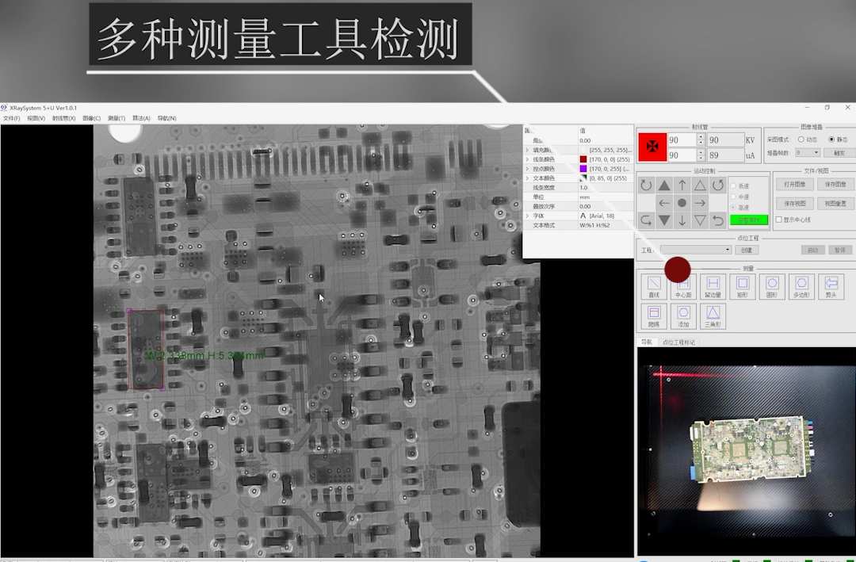Click the 视图重置 view reset button
This screenshot has height=562, width=856.
pyautogui.click(x=836, y=202)
